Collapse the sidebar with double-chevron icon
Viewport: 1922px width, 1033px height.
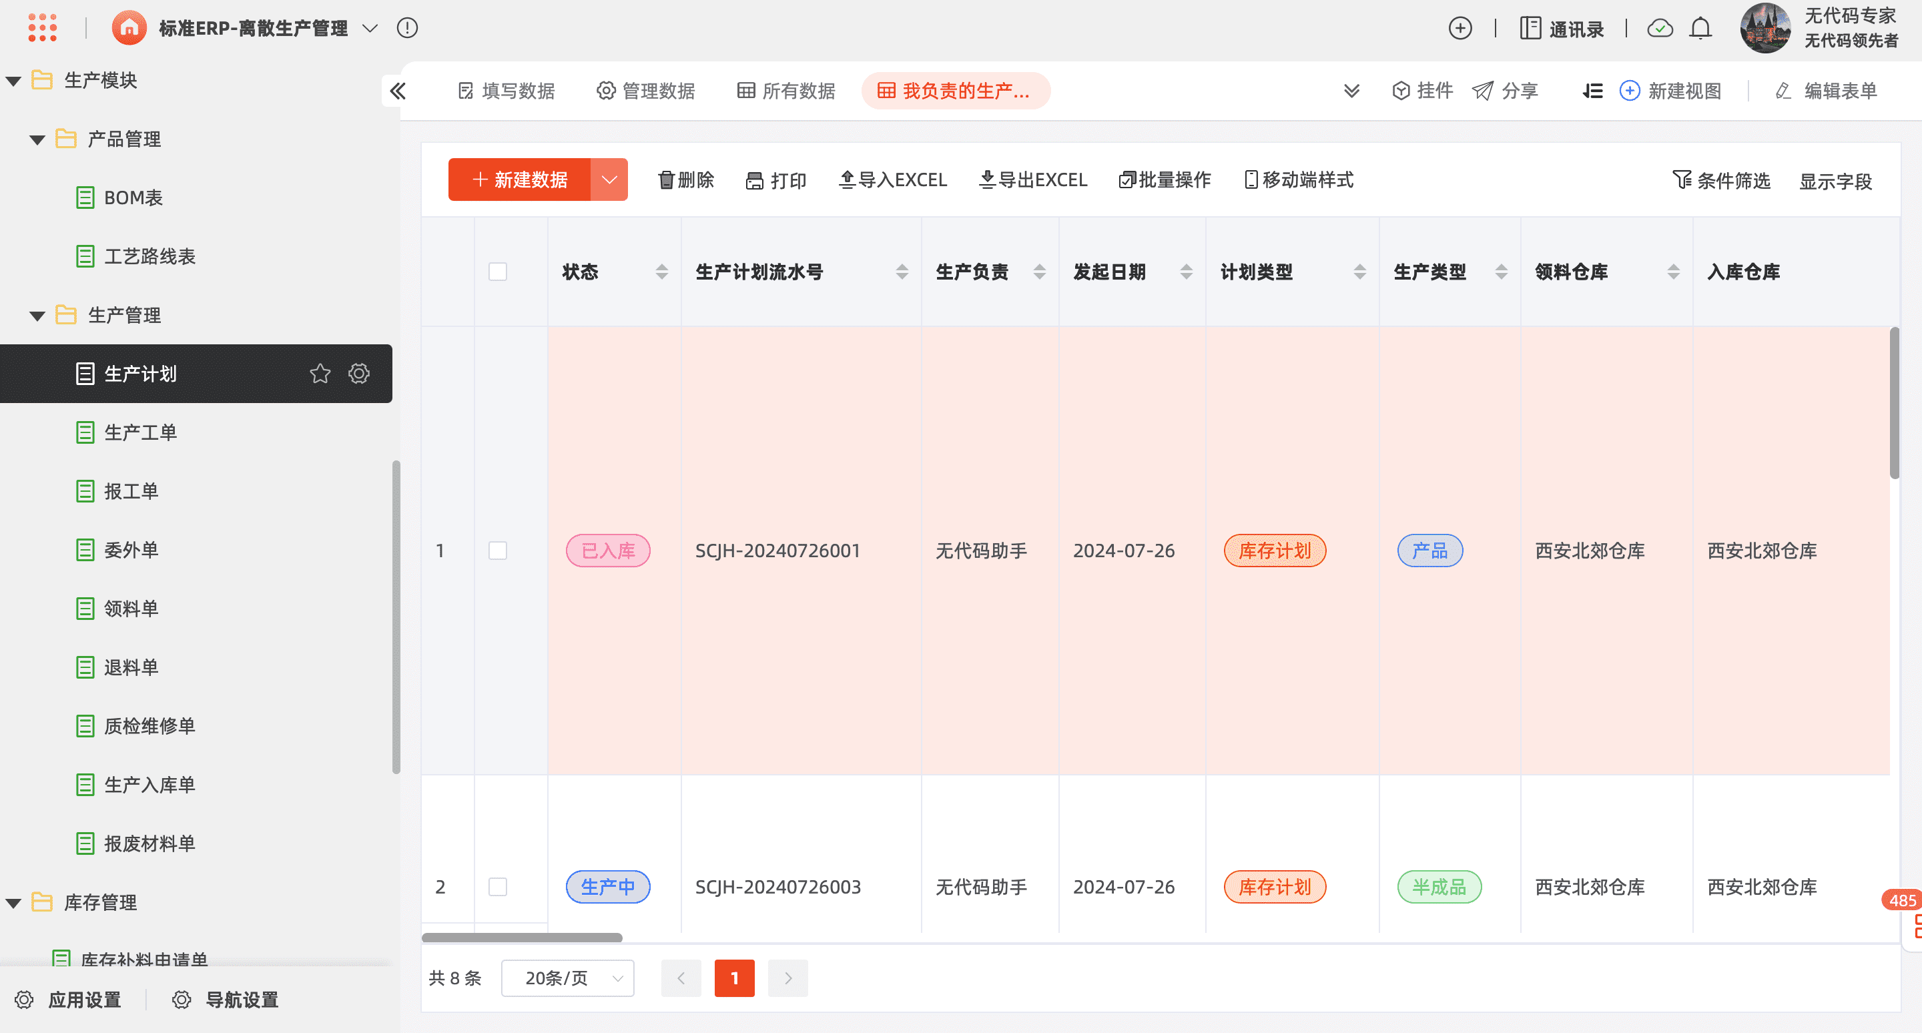(398, 91)
